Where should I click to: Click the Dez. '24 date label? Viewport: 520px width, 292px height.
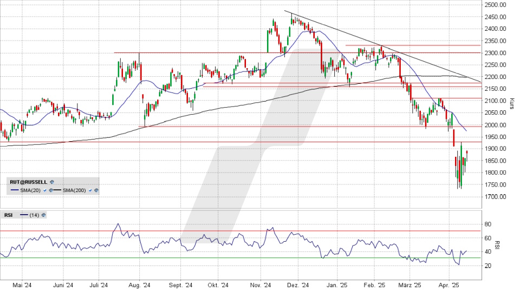point(298,285)
